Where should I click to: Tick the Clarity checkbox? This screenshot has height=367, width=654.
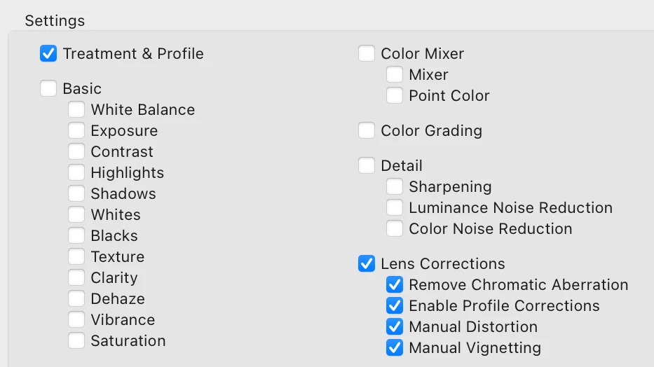pos(76,278)
